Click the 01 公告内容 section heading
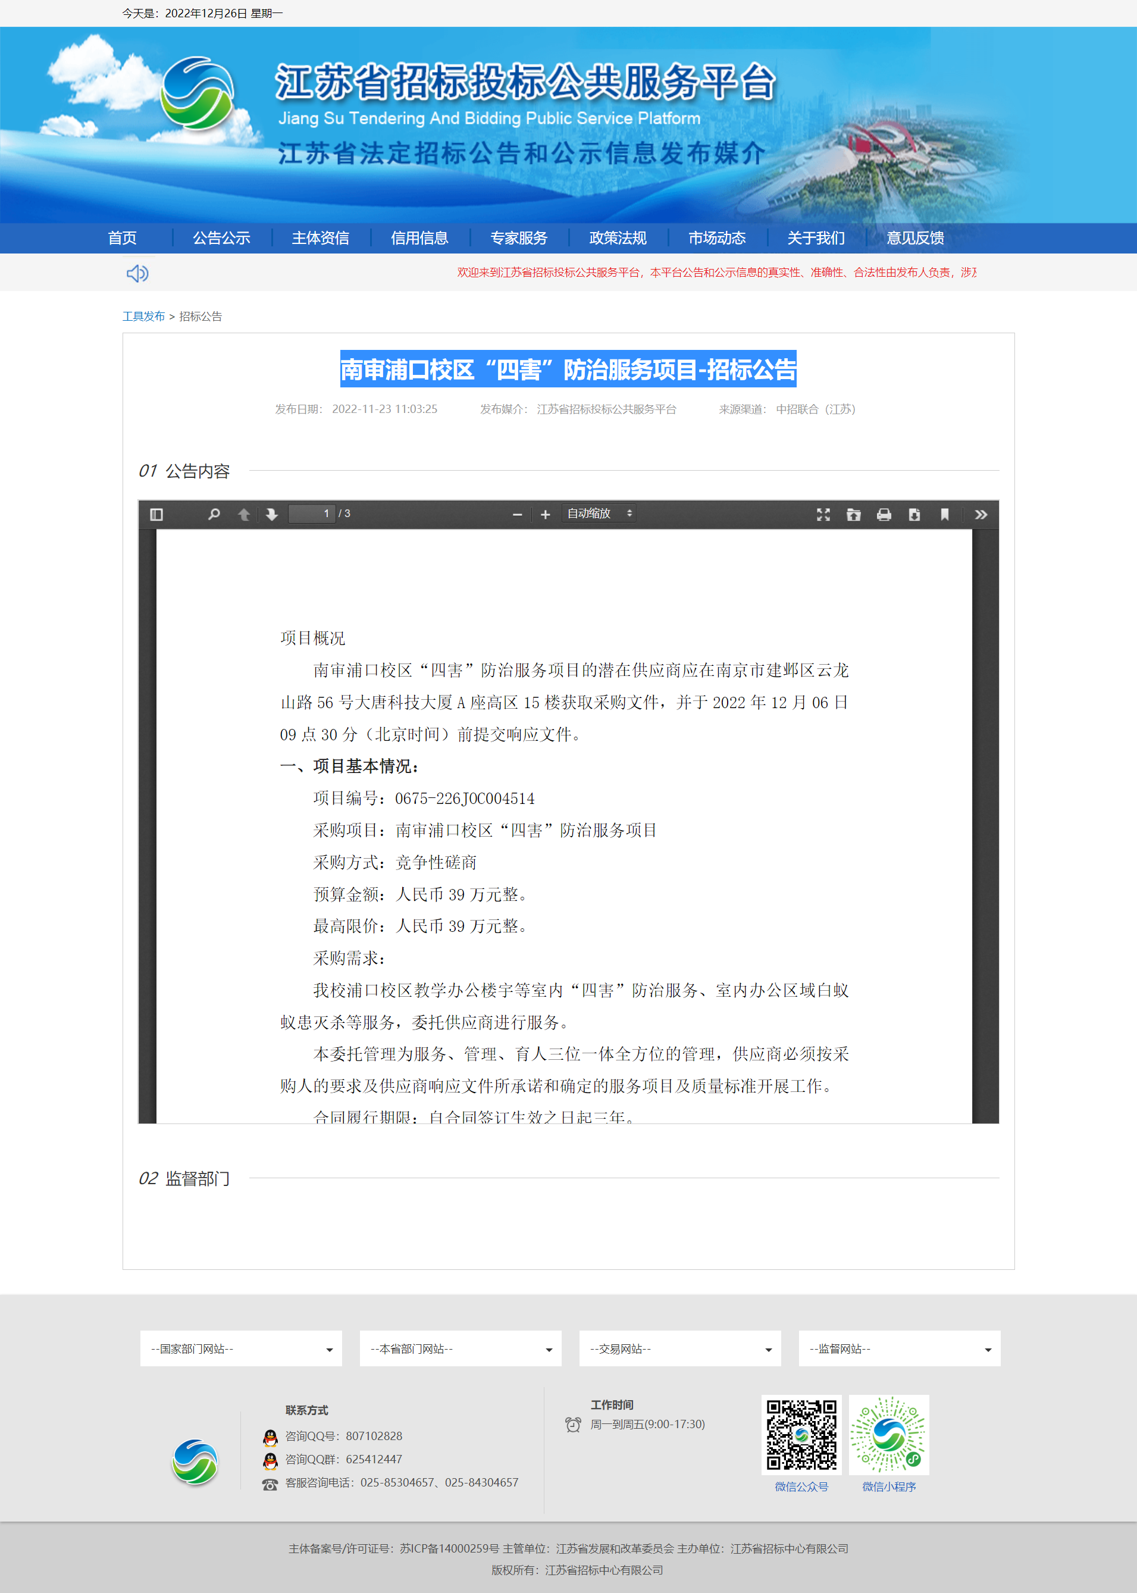This screenshot has width=1137, height=1593. (184, 471)
